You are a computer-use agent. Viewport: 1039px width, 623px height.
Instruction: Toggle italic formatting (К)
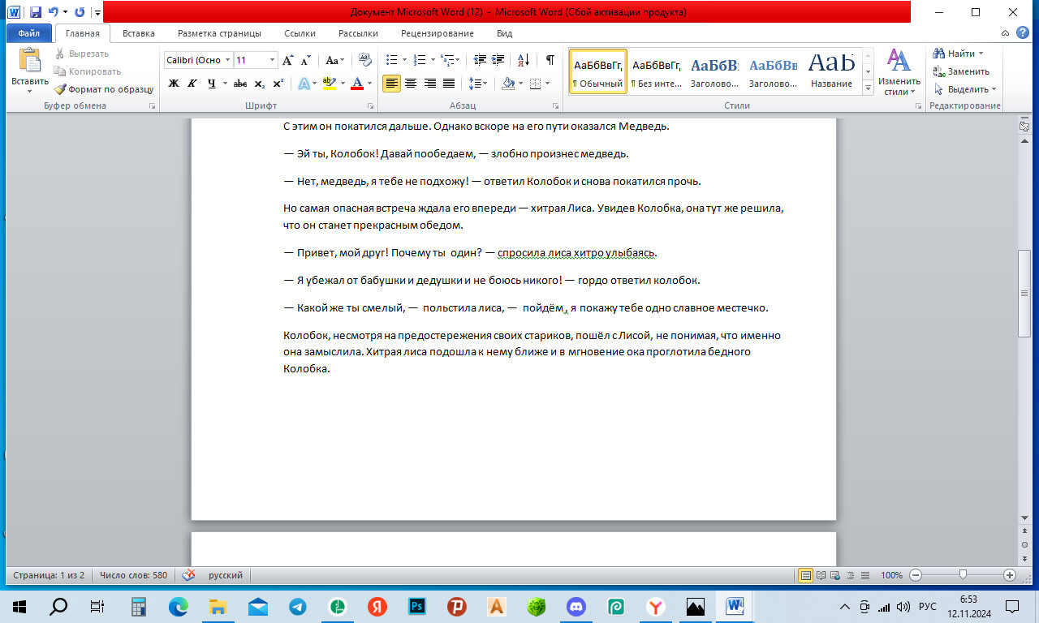[x=192, y=84]
